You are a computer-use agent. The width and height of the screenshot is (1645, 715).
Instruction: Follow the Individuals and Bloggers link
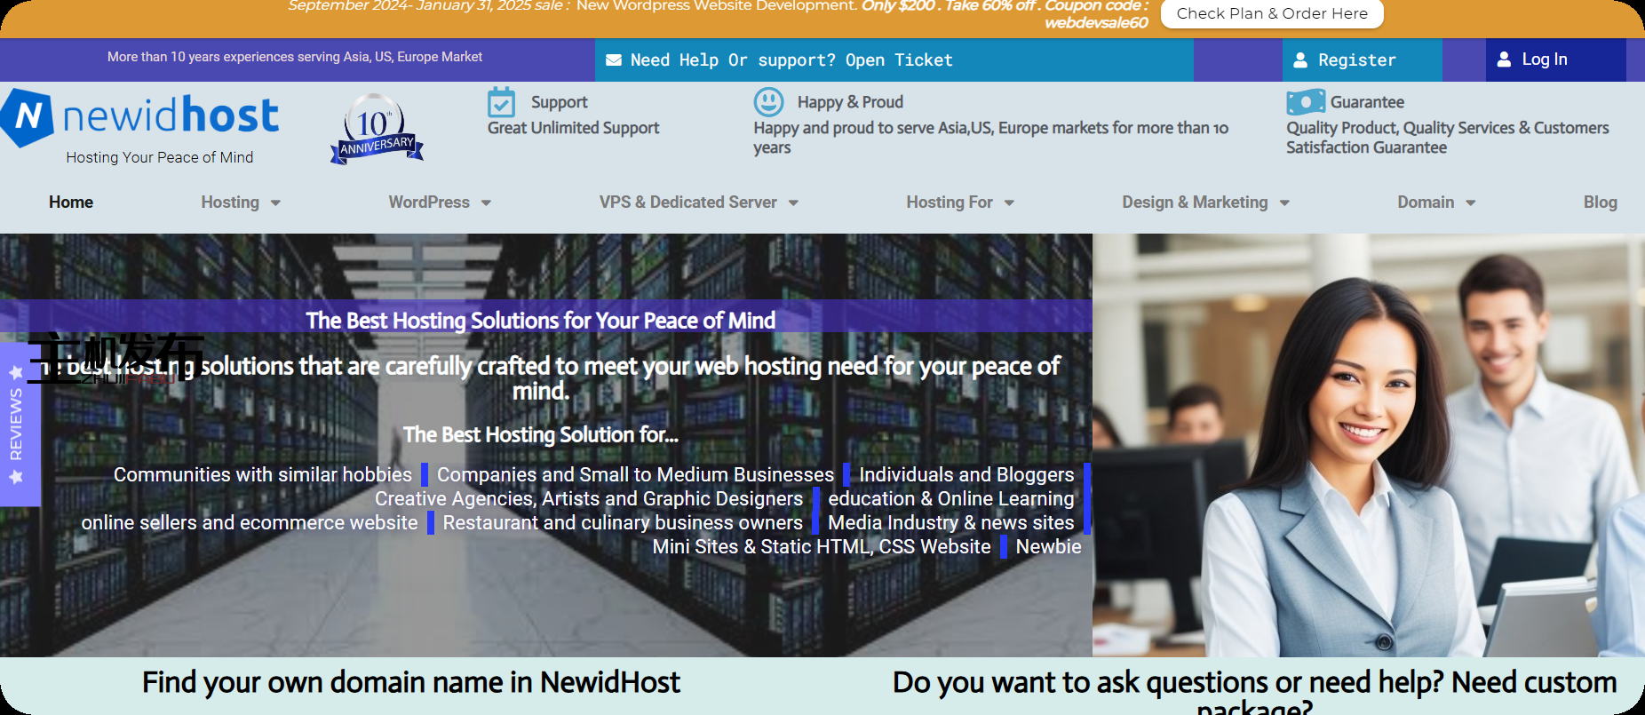click(x=966, y=475)
